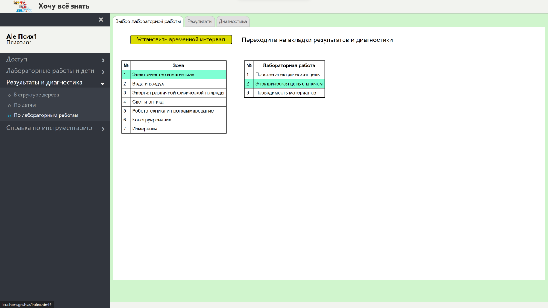Image resolution: width=548 pixels, height=308 pixels.
Task: Pick the Робототехника и программирование zone
Action: pos(178,111)
